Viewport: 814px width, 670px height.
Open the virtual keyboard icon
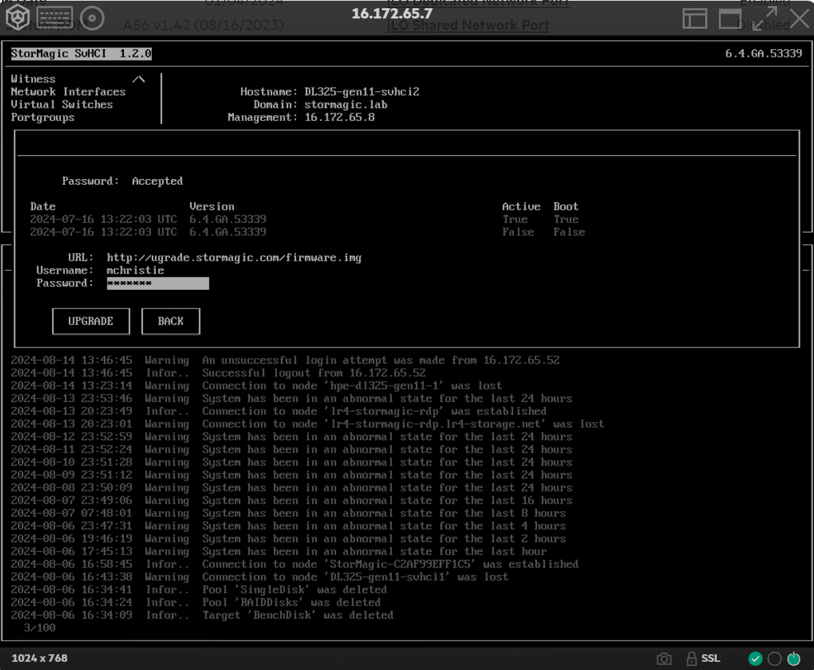pos(55,18)
